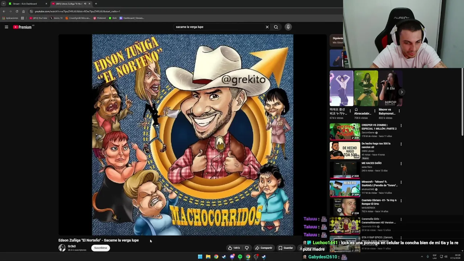Close the Stream - Kick Dashboard tab
Viewport: 464px width, 261px height.
pos(46,4)
